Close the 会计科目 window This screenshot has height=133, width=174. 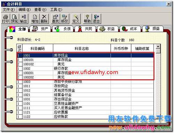(169, 4)
